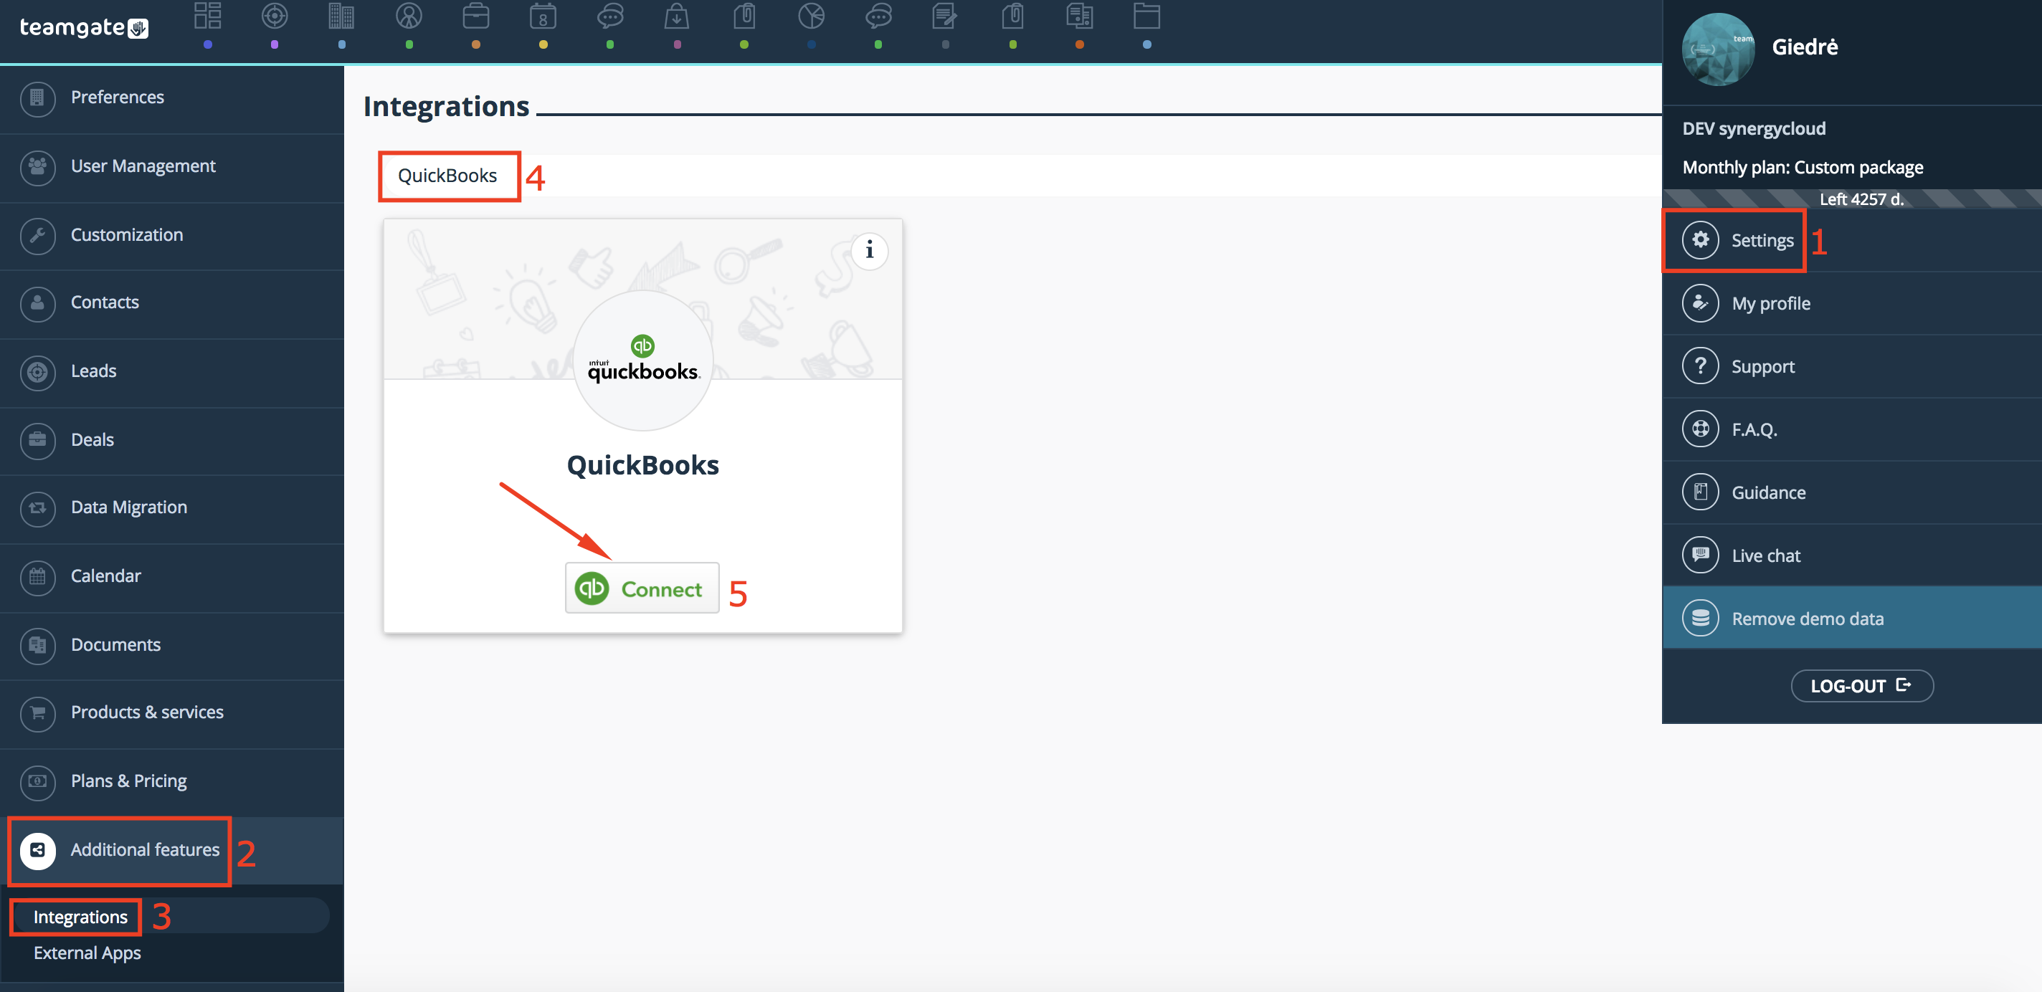Select the External Apps sub-item
Image resolution: width=2042 pixels, height=992 pixels.
click(x=87, y=953)
